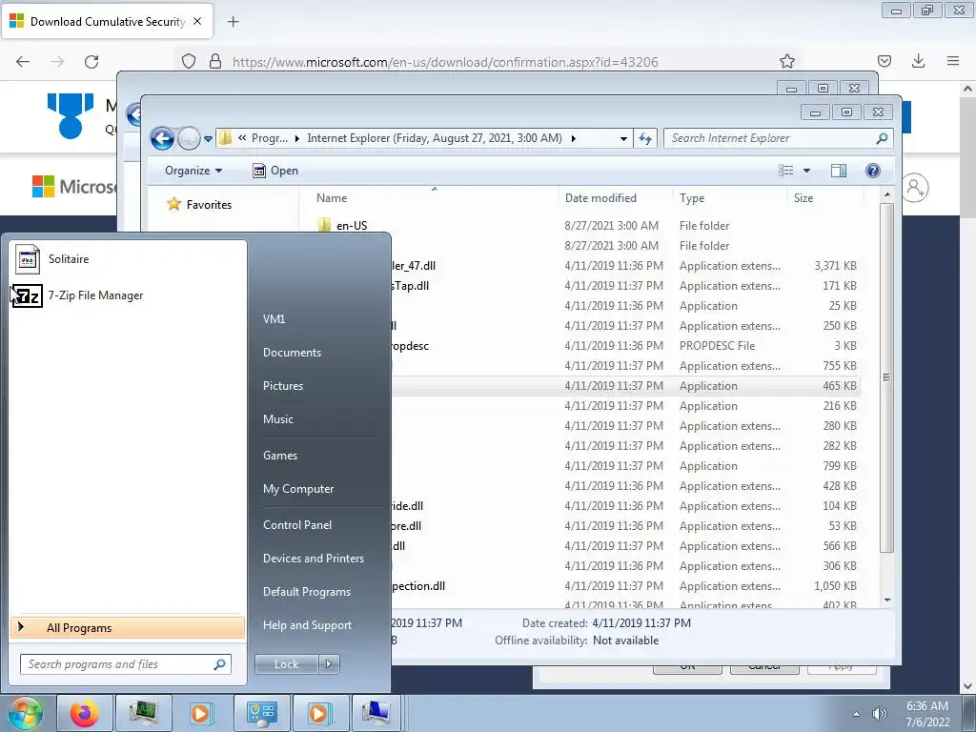Click the volume speaker in the tray
The image size is (976, 732).
[x=880, y=714]
